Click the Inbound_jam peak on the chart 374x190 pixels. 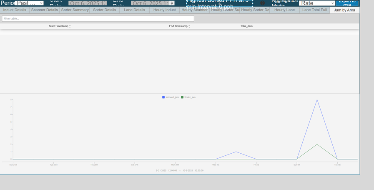pos(317,100)
